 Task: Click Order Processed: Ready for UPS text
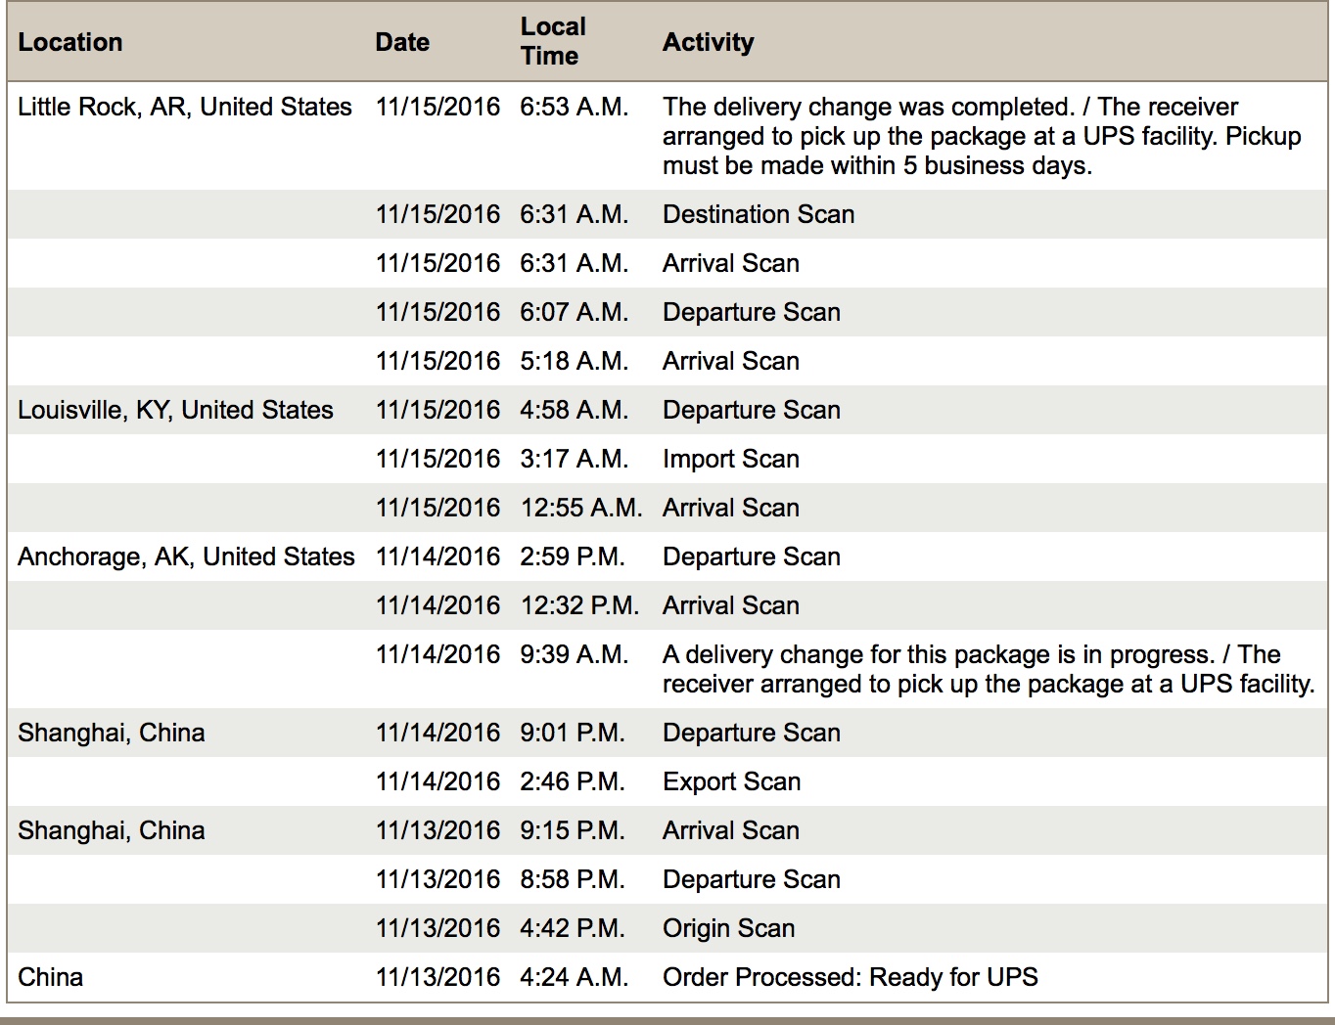point(851,977)
